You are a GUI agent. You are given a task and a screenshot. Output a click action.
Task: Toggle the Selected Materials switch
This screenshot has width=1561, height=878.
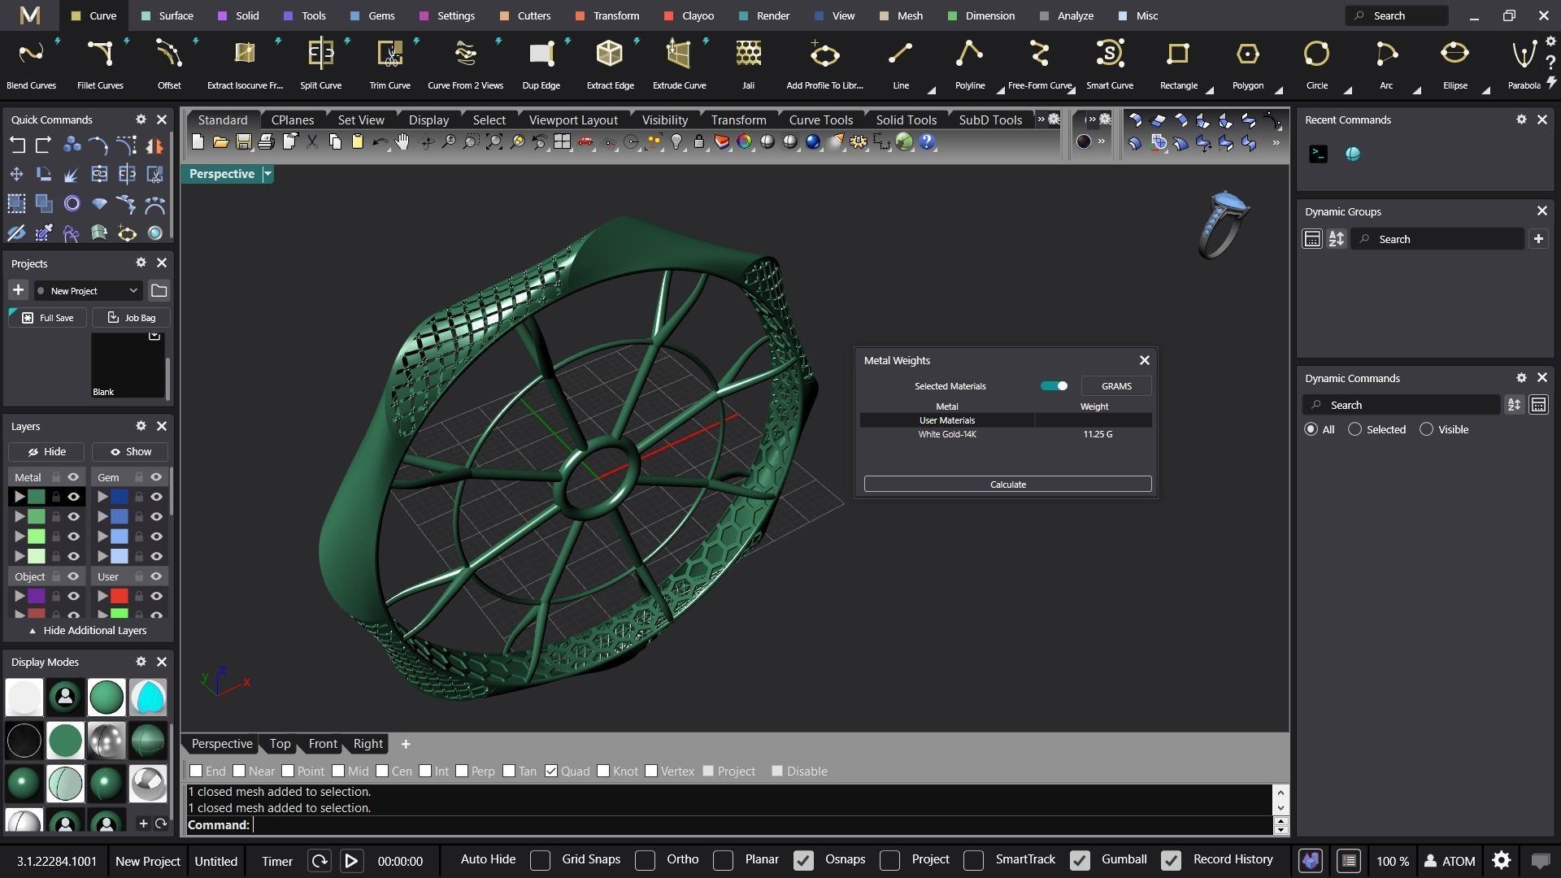(x=1054, y=386)
